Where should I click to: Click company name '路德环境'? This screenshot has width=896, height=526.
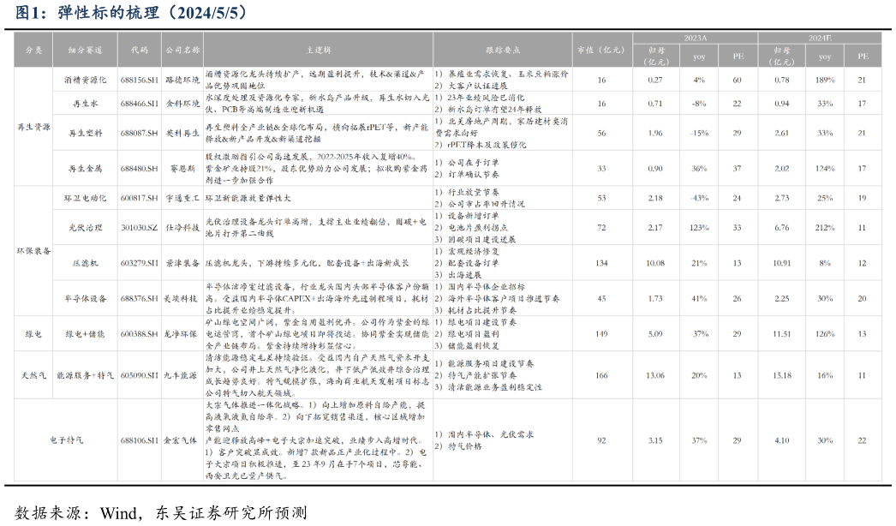click(x=182, y=80)
